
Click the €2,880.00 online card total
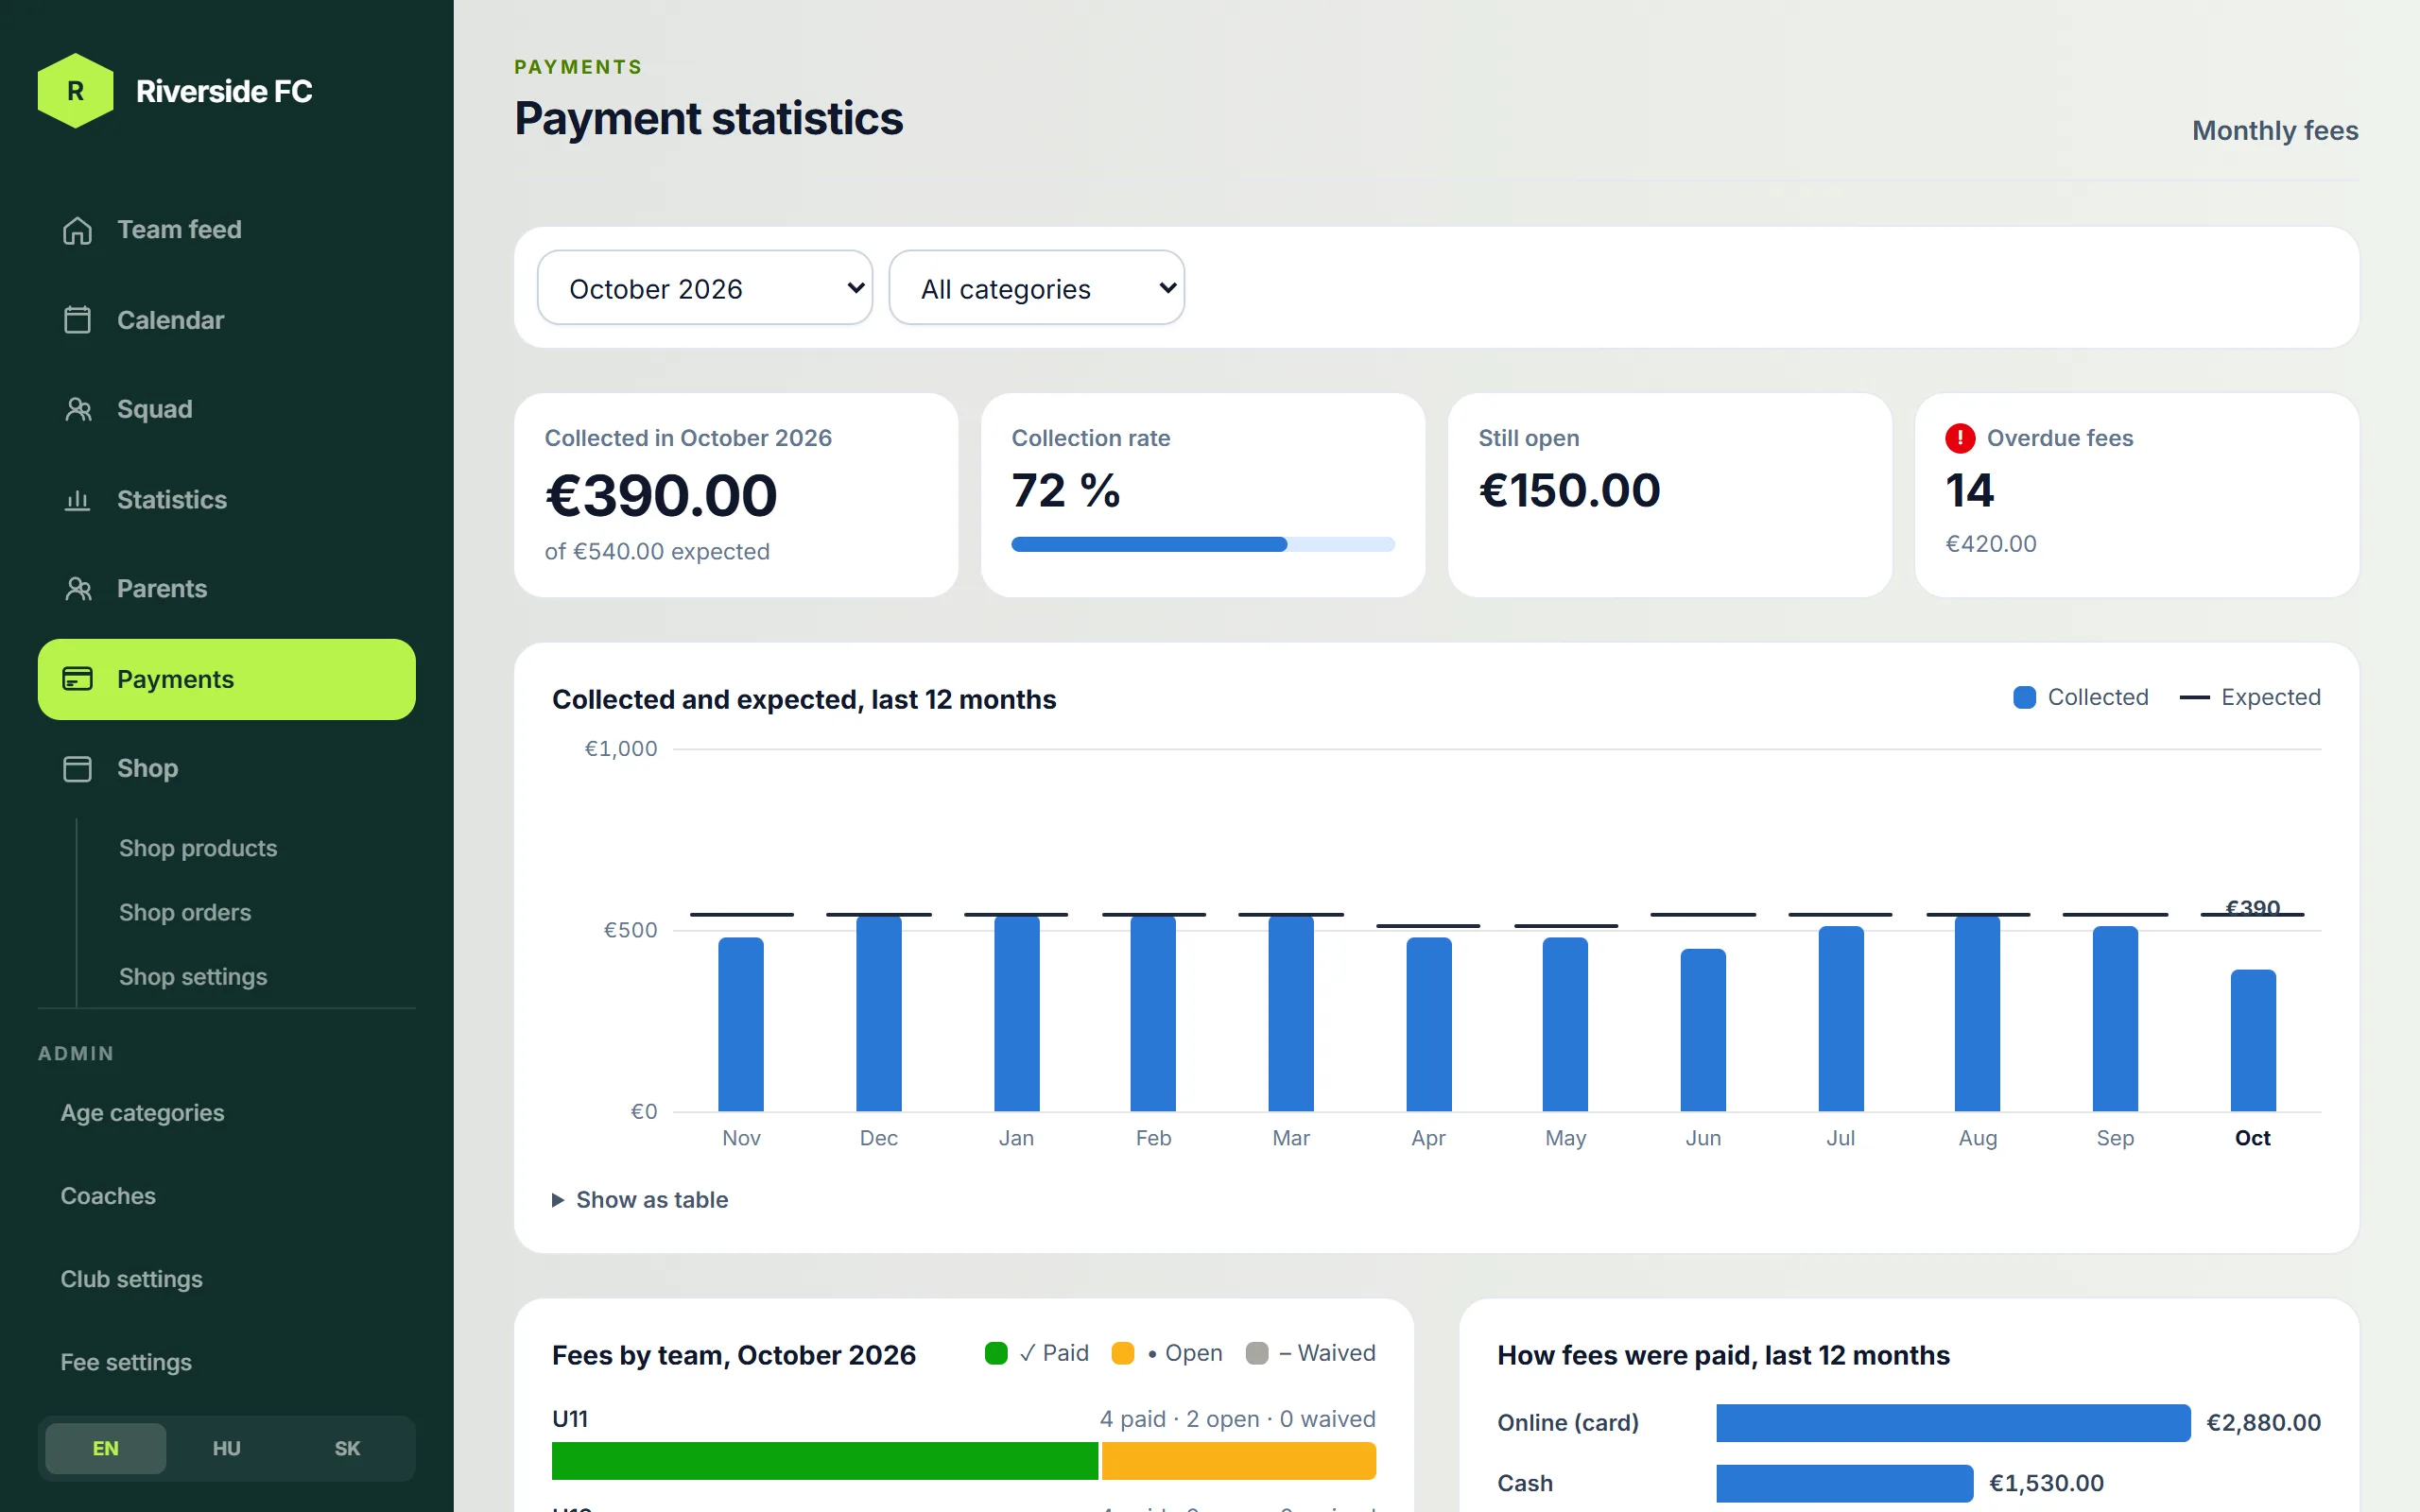click(x=2264, y=1422)
